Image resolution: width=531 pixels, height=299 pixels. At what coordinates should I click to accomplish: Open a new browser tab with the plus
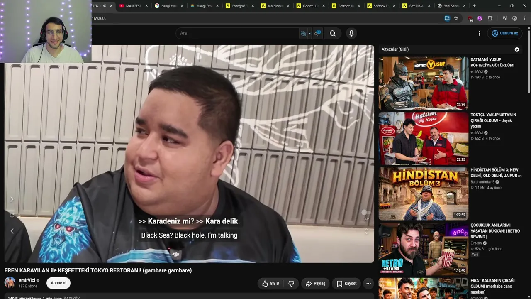pos(474,6)
